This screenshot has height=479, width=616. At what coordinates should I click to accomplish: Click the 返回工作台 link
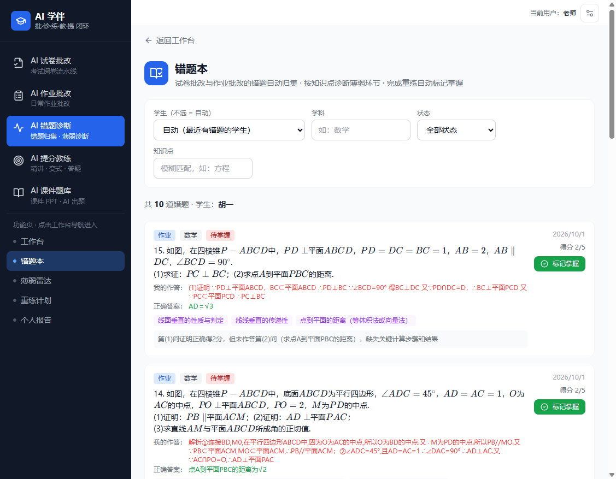pos(169,40)
